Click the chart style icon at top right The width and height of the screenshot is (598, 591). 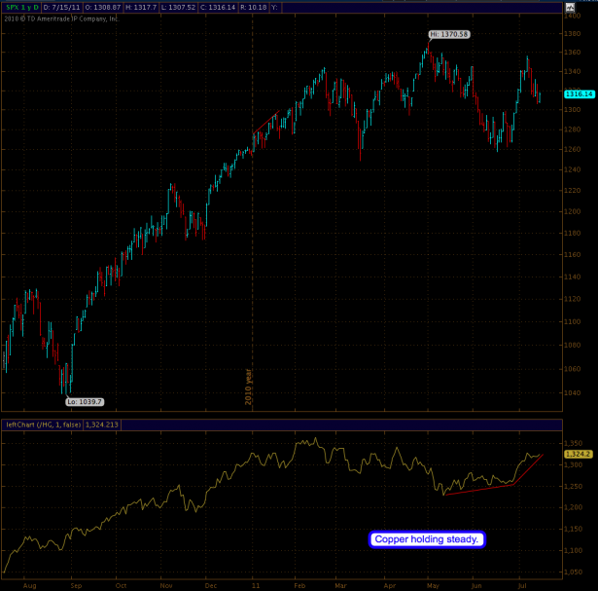click(x=571, y=7)
